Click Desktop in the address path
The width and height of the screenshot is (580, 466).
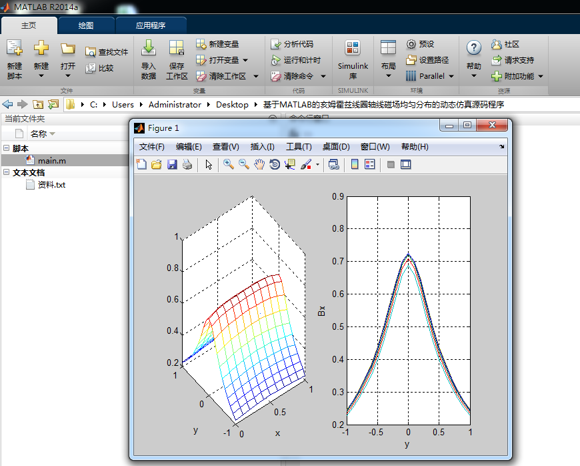coord(232,105)
